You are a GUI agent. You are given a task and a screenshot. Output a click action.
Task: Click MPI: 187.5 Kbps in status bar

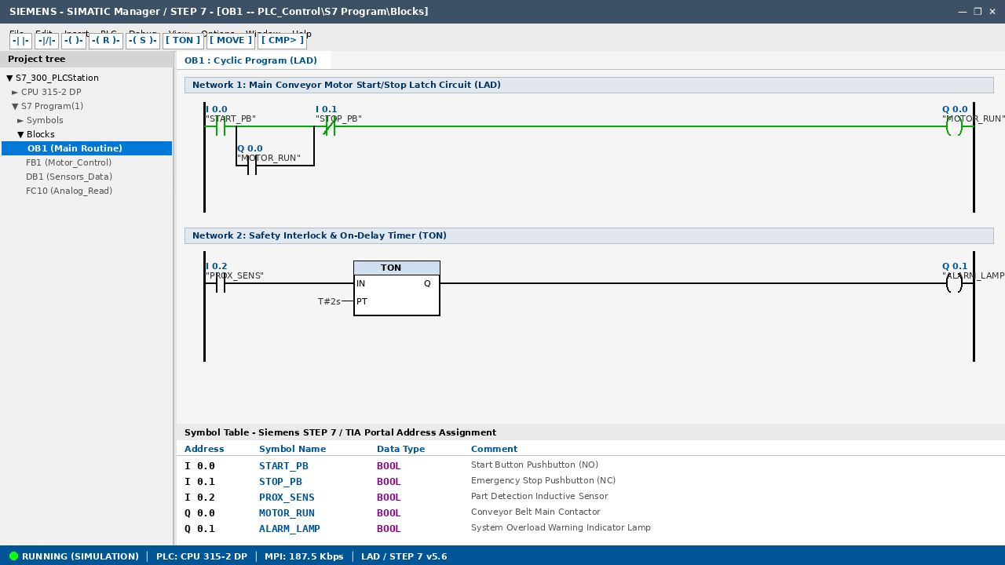(305, 556)
